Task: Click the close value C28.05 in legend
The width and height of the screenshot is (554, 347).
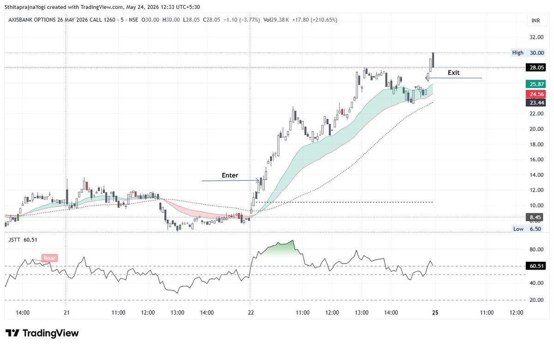Action: pyautogui.click(x=211, y=20)
